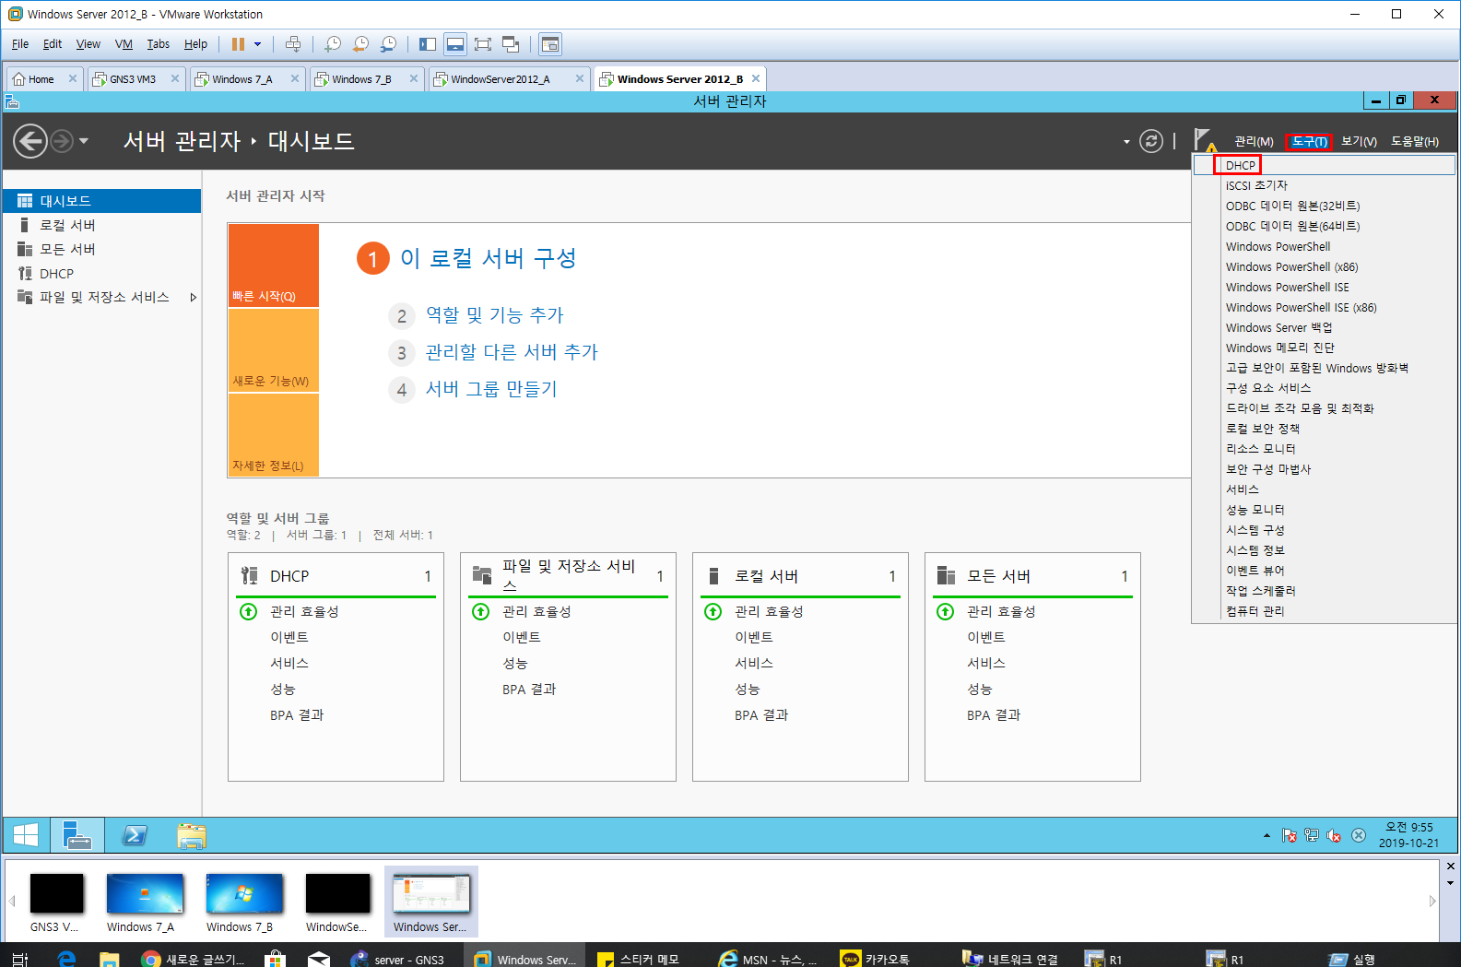The height and width of the screenshot is (967, 1461).
Task: Switch to Windows 7_B tab
Action: 364,79
